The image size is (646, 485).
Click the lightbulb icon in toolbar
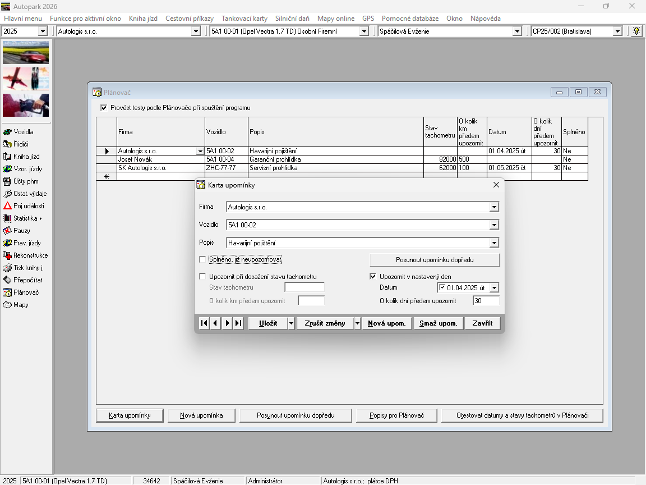tap(636, 31)
